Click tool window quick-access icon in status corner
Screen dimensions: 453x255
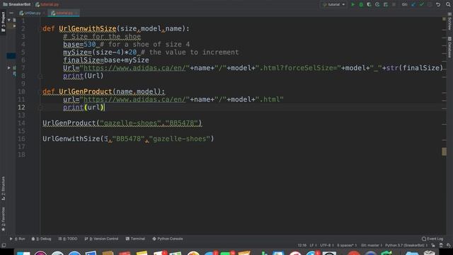point(4,245)
